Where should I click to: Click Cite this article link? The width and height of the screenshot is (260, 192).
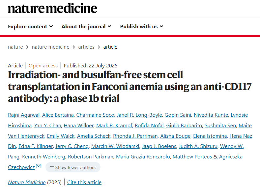point(84,182)
